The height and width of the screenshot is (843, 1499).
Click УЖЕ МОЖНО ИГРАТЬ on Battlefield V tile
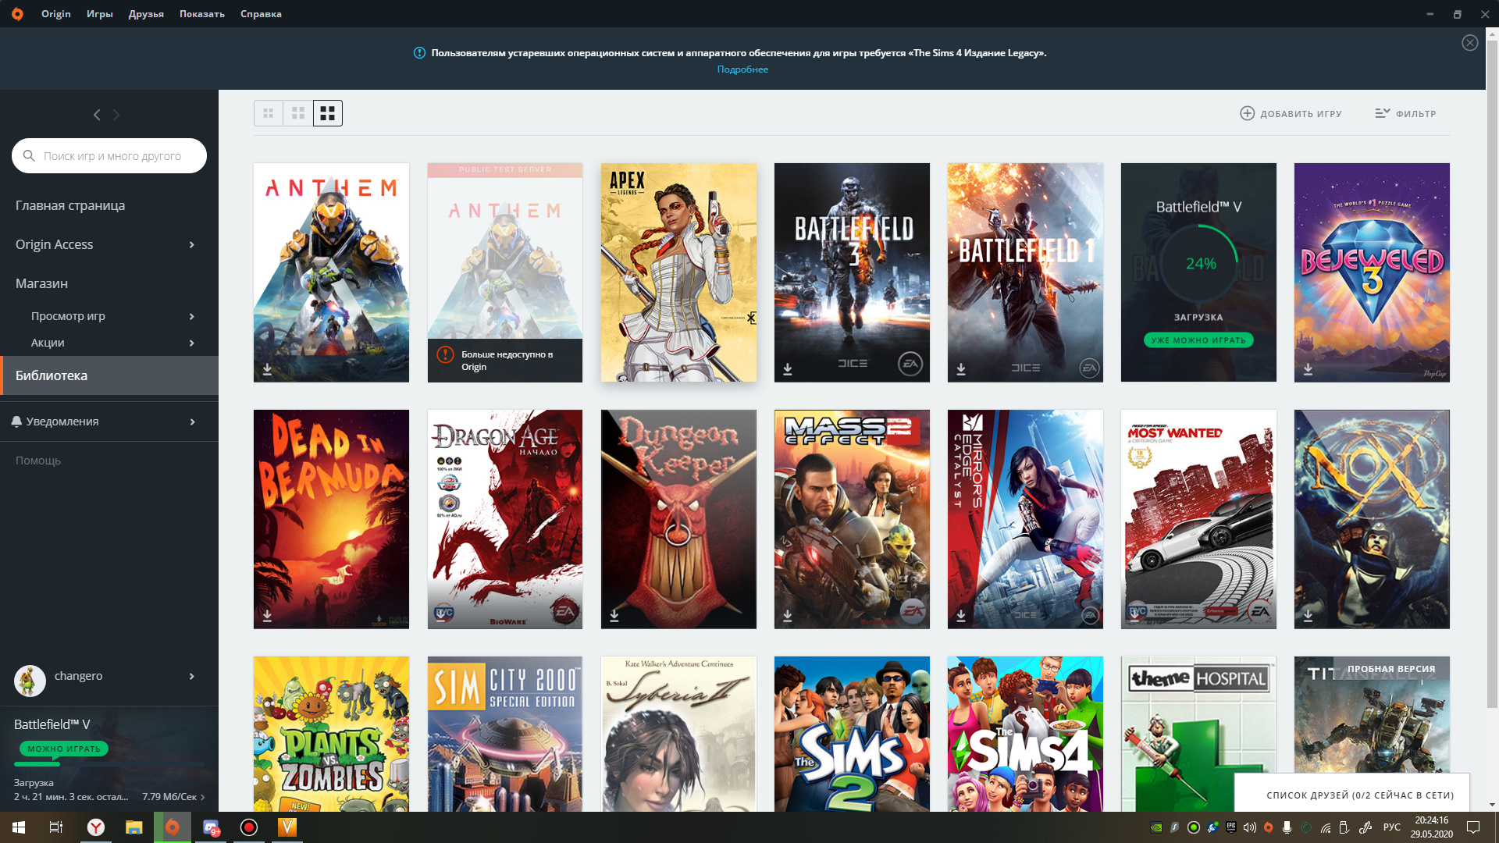click(1198, 340)
